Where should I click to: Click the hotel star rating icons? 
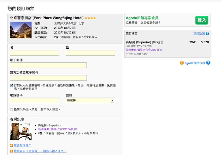90,18
